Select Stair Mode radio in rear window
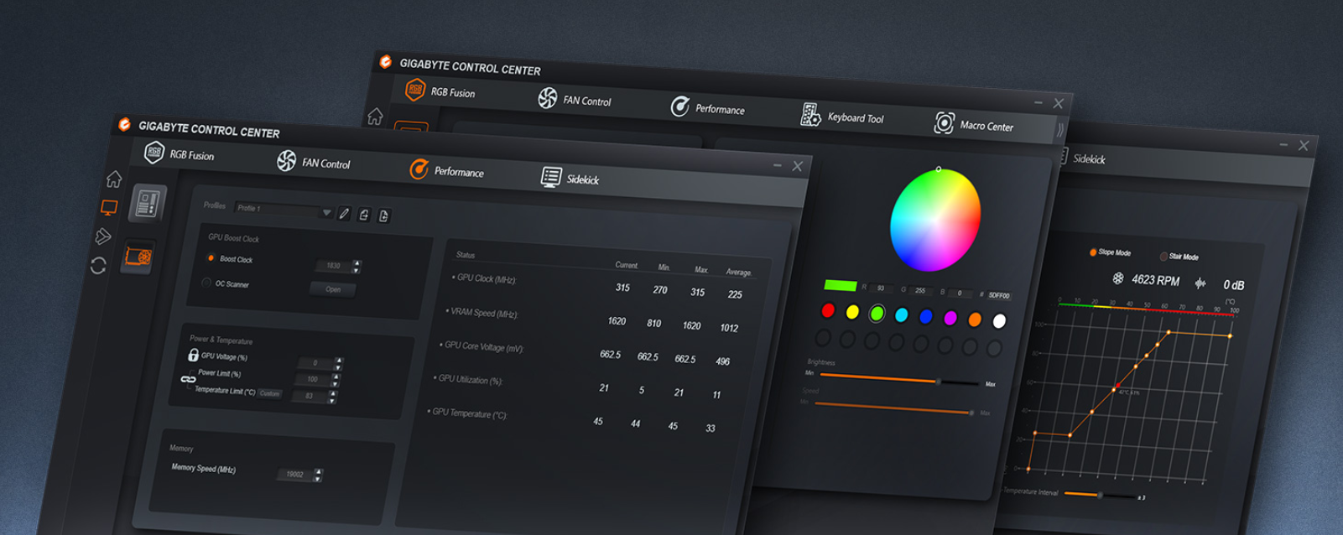This screenshot has width=1343, height=535. tap(1163, 256)
